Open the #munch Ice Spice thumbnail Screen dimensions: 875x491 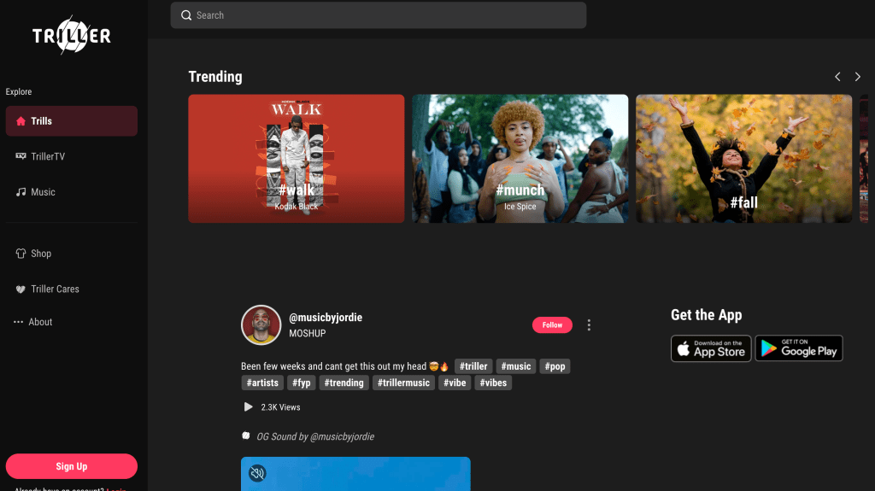(520, 159)
